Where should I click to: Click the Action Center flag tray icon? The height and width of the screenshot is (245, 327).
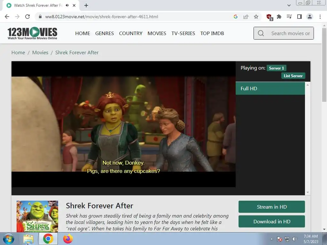point(279,239)
